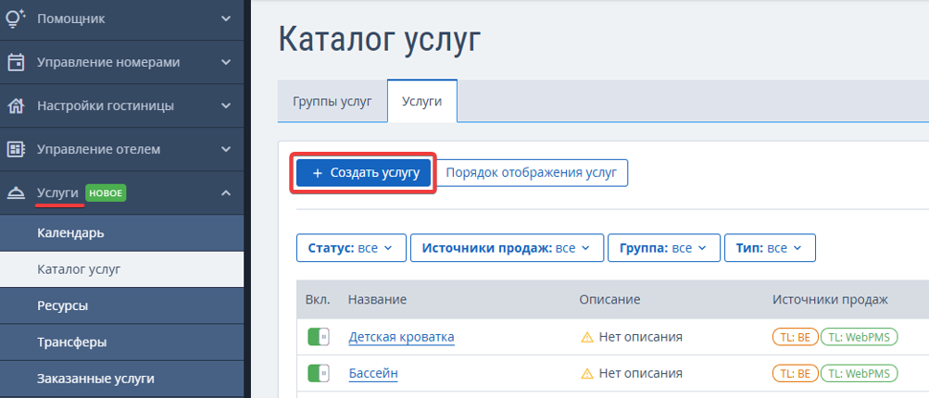Click warning icon beside Детская кроватка description
This screenshot has height=398, width=929.
(x=586, y=337)
